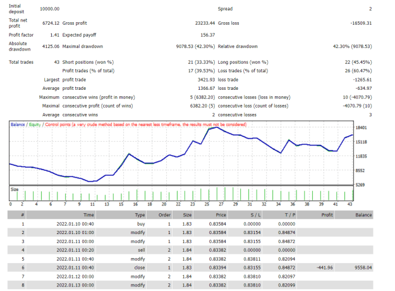Screen dimensions: 395x291
Task: Click the Initial deposit value 10000.00
Action: (50, 9)
